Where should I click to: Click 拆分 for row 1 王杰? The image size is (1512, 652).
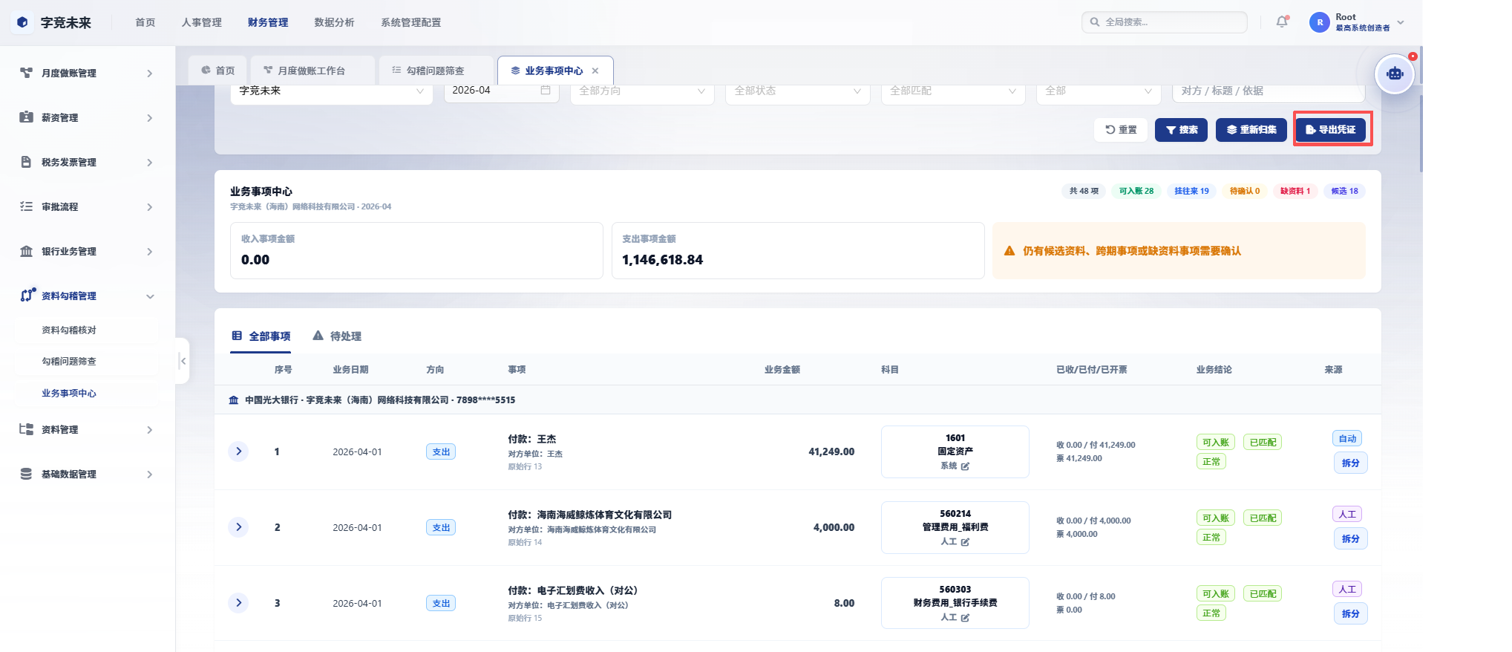tap(1350, 463)
